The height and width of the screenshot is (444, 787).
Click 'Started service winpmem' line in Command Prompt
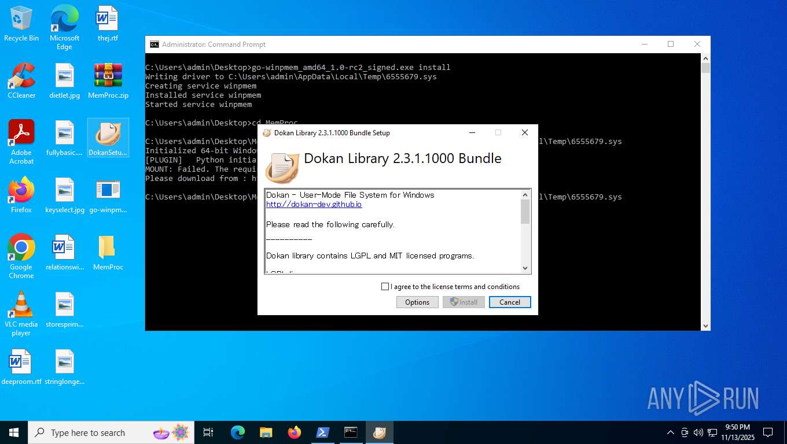(x=198, y=105)
